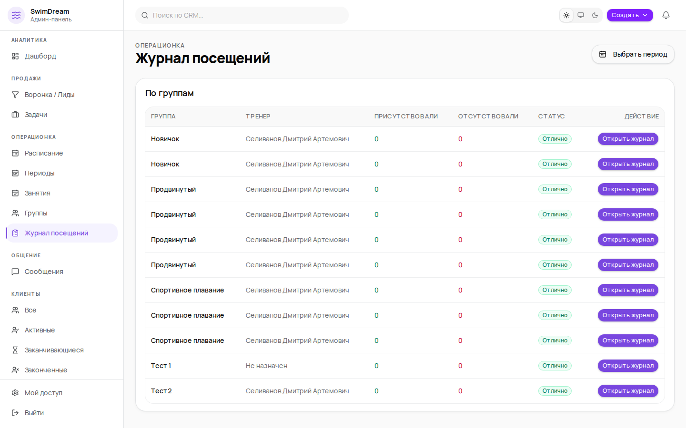686x428 pixels.
Task: Click the calendar icon beside Периоды
Action: pyautogui.click(x=15, y=173)
